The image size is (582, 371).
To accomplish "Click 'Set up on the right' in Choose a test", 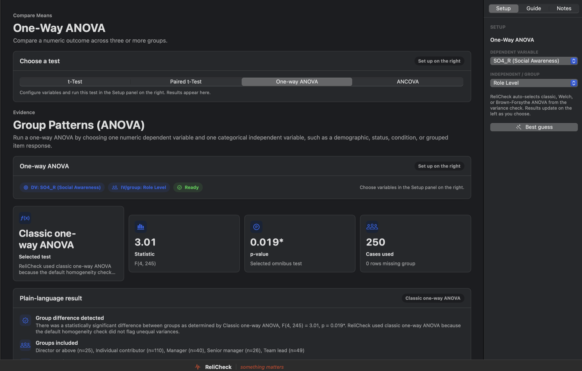I will (439, 61).
